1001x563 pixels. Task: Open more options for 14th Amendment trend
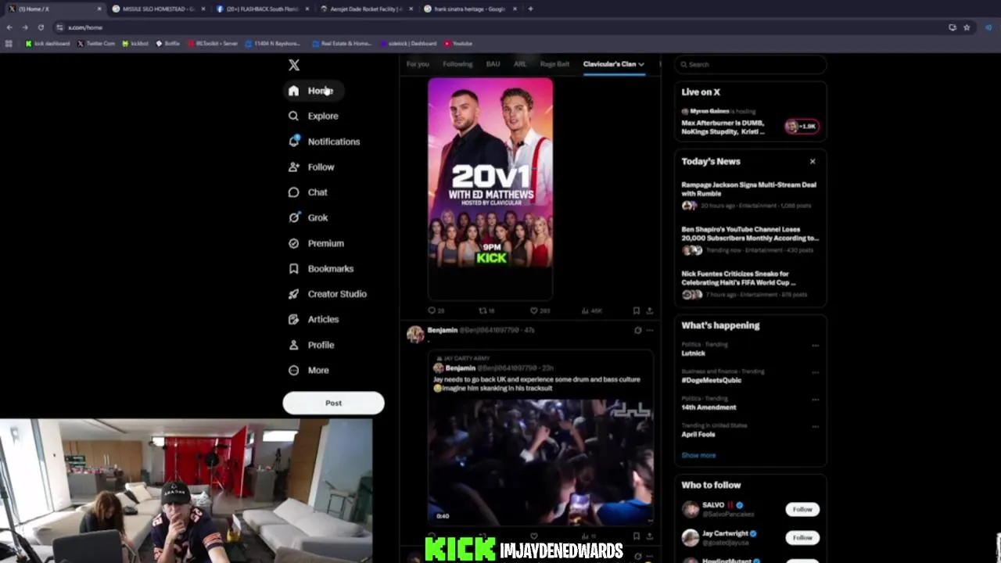pos(815,400)
